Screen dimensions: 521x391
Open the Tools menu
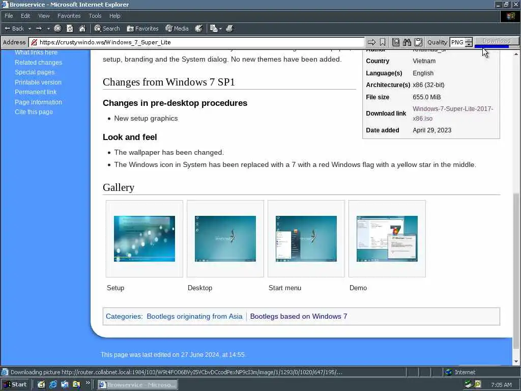click(x=95, y=16)
